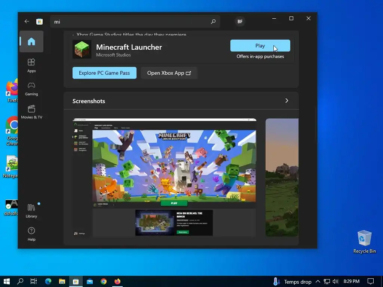The image size is (383, 287).
Task: Click the 'Screenshots' heading
Action: (89, 101)
